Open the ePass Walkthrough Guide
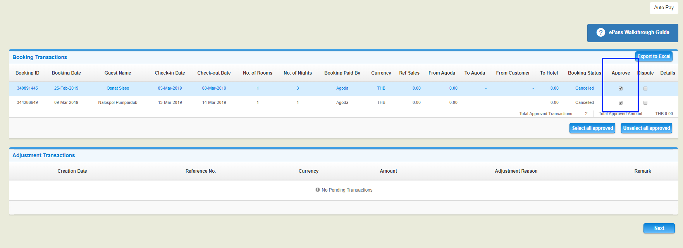Image resolution: width=683 pixels, height=248 pixels. pos(638,32)
